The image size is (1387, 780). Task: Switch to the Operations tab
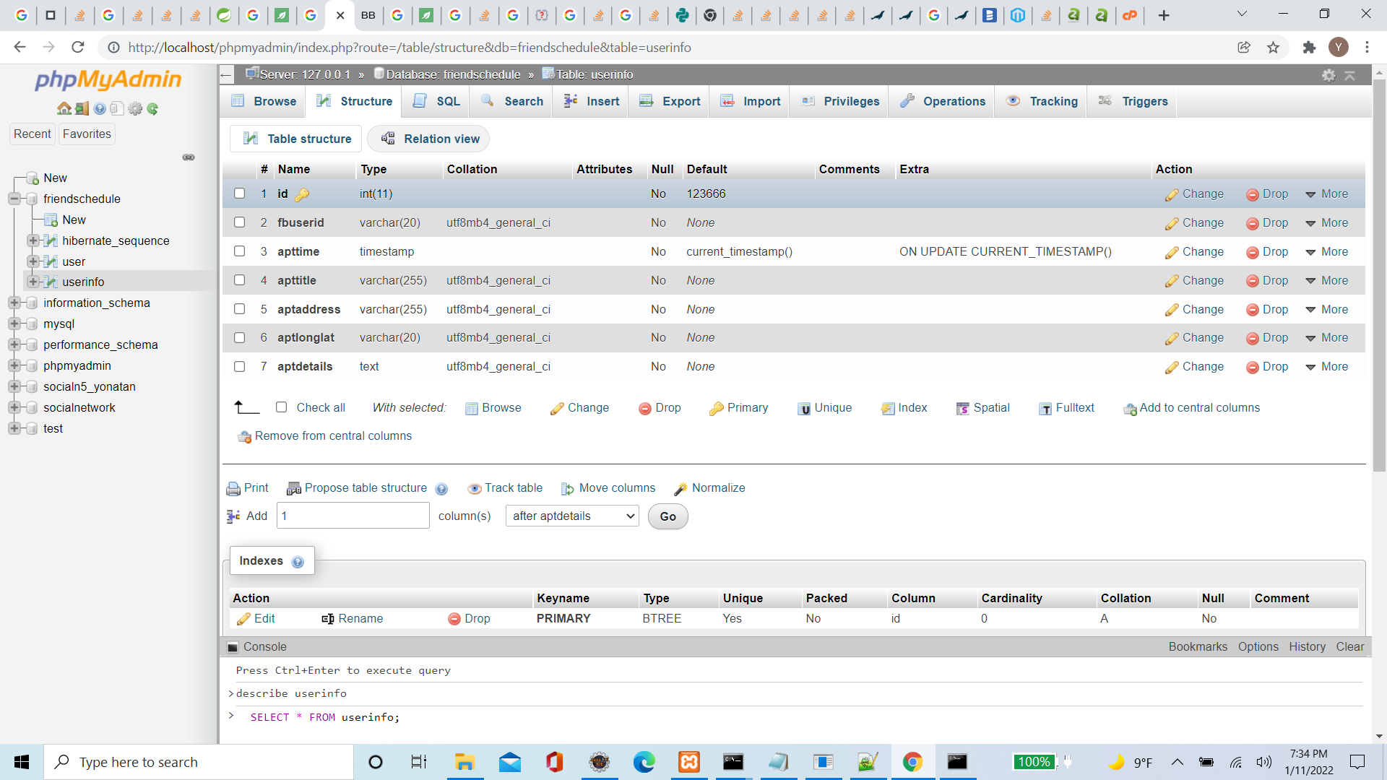(943, 102)
